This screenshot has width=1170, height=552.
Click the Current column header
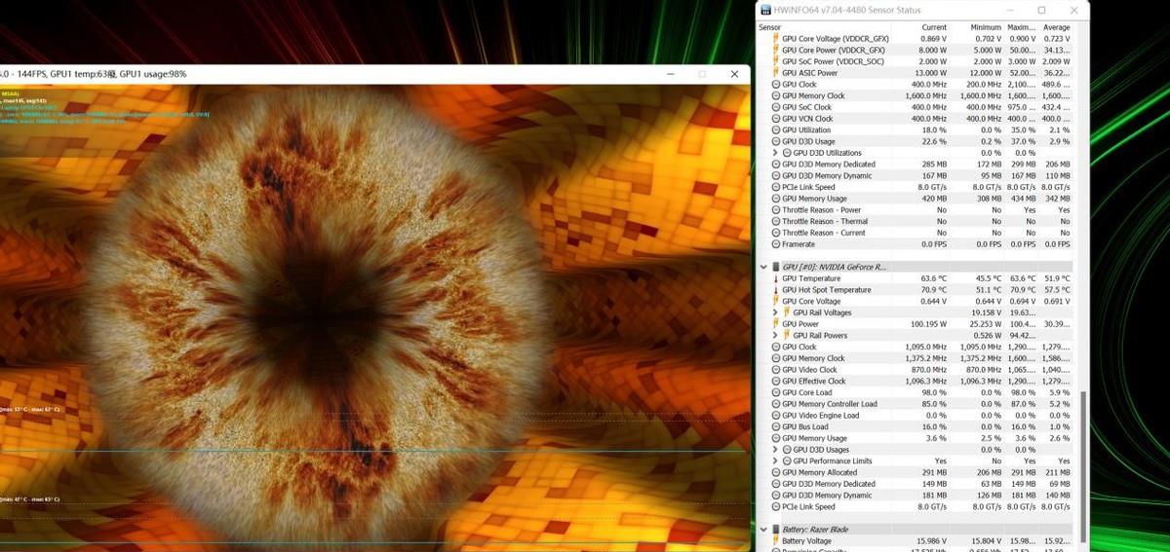[934, 27]
